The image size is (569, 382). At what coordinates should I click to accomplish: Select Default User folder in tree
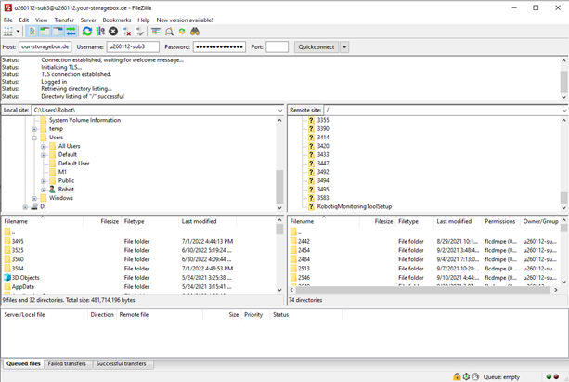pos(73,164)
